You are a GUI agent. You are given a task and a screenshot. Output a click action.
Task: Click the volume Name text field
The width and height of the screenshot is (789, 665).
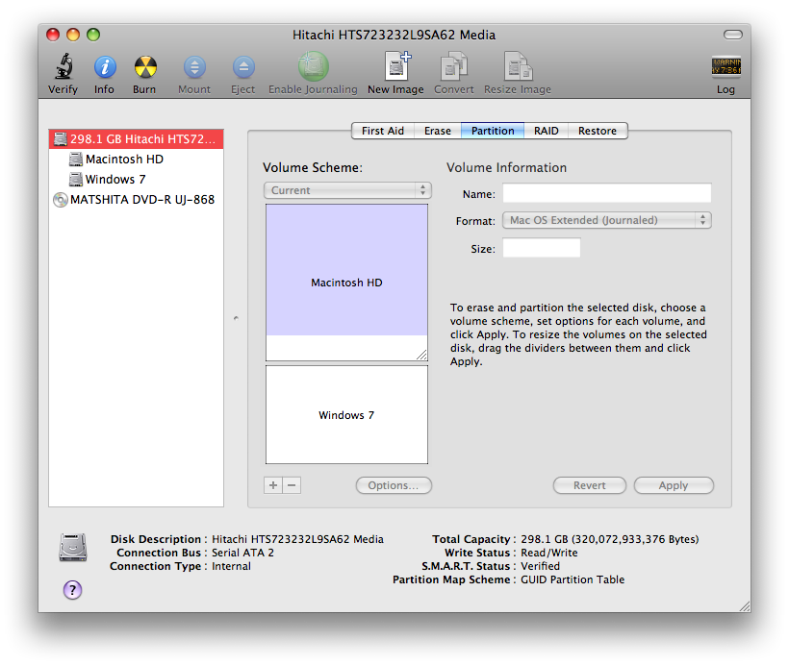click(607, 193)
